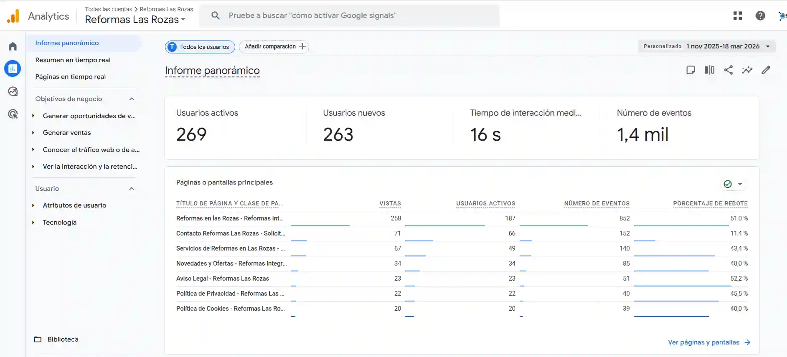
Task: Click the TÍTULO DE PÁGINA column header
Action: click(230, 204)
